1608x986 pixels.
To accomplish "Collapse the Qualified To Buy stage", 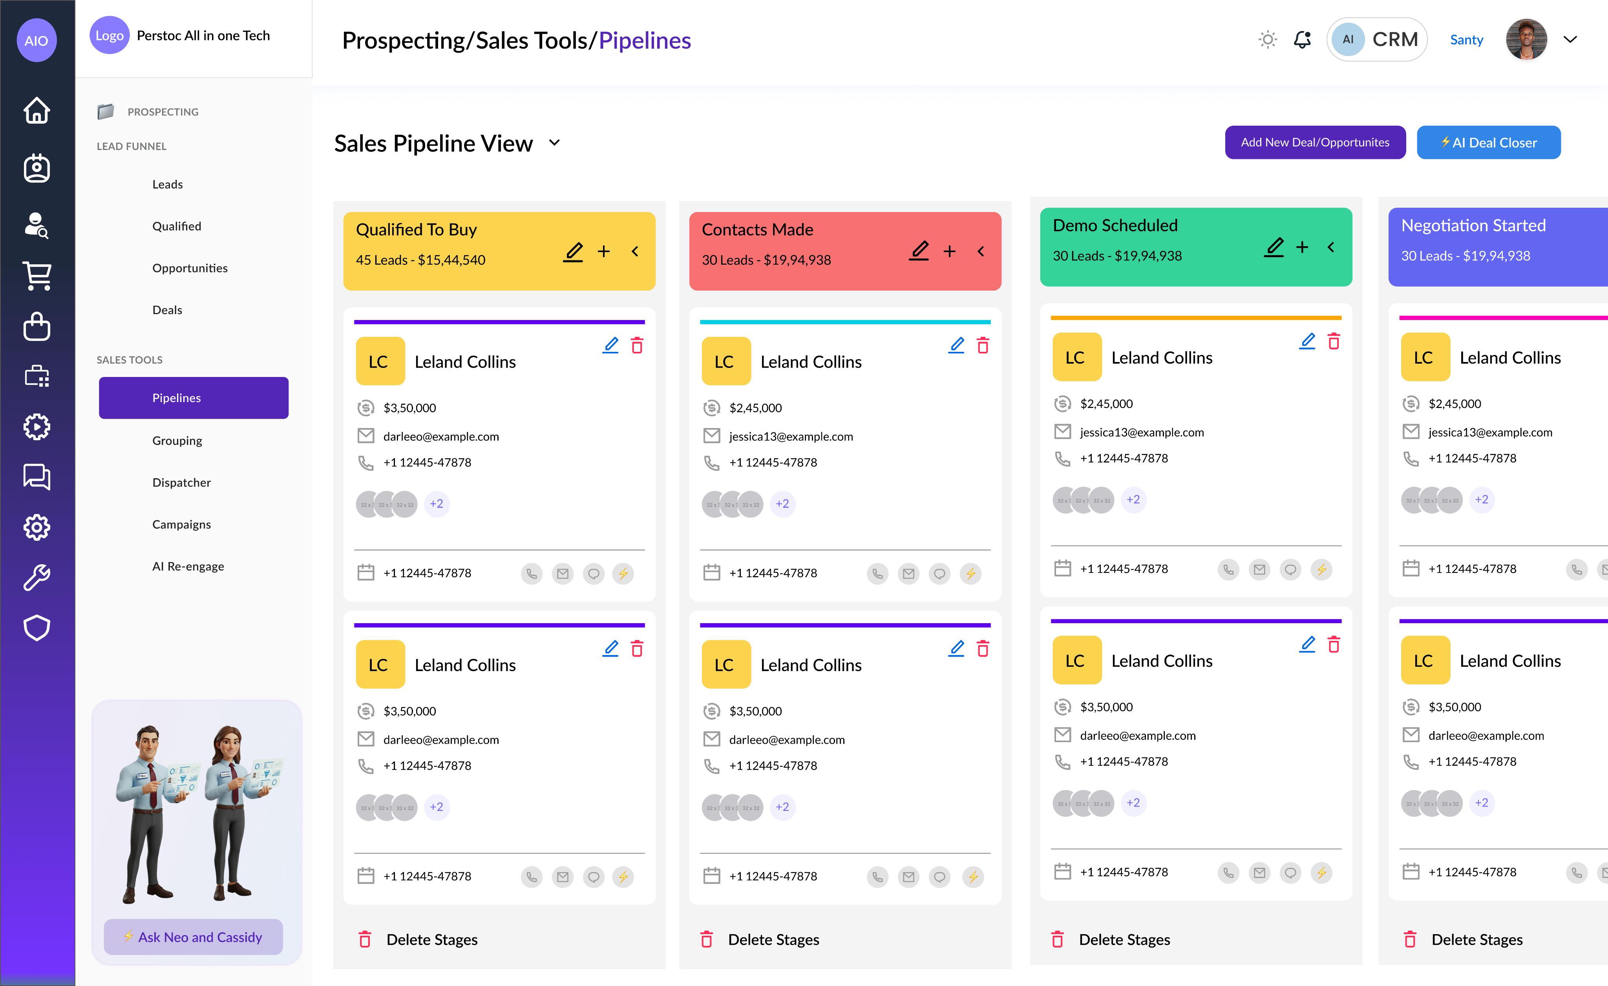I will (x=635, y=251).
